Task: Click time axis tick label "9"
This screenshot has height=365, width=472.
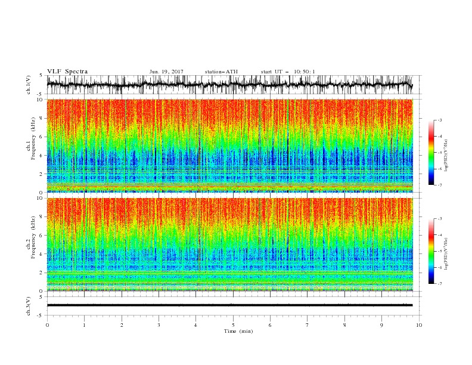Action: 381,325
